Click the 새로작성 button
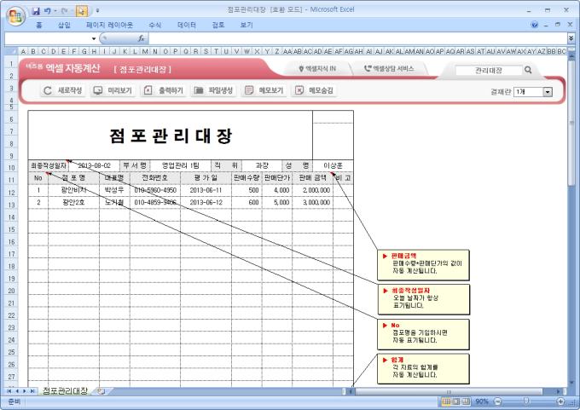 62,90
